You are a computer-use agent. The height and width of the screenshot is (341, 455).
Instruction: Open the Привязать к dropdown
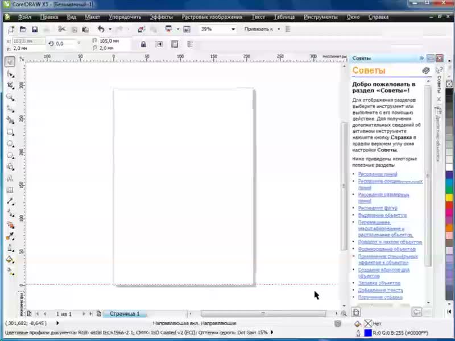279,29
